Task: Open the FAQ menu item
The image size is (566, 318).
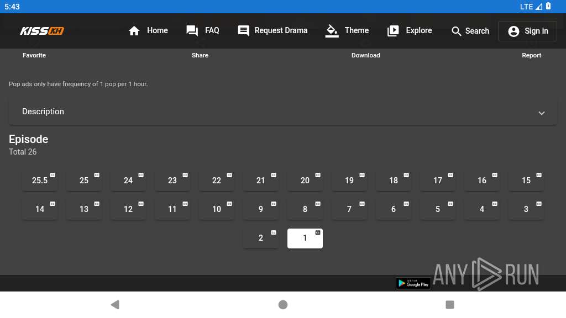Action: pos(203,31)
